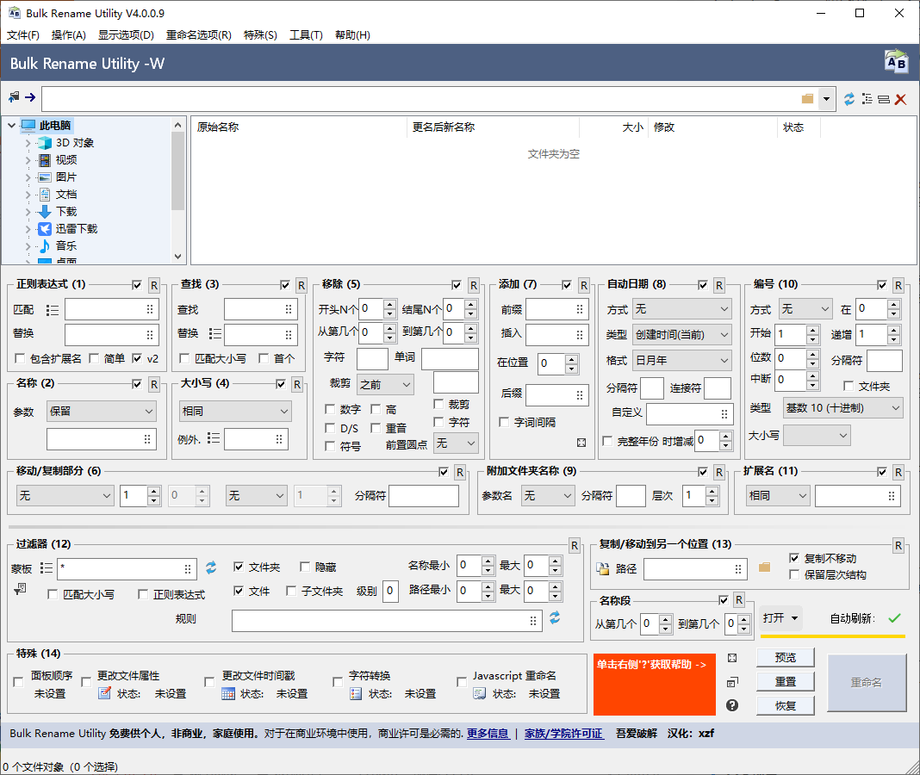The height and width of the screenshot is (775, 920).
Task: Open the 自动日期 格式 dropdown showing 日月年
Action: tap(681, 360)
